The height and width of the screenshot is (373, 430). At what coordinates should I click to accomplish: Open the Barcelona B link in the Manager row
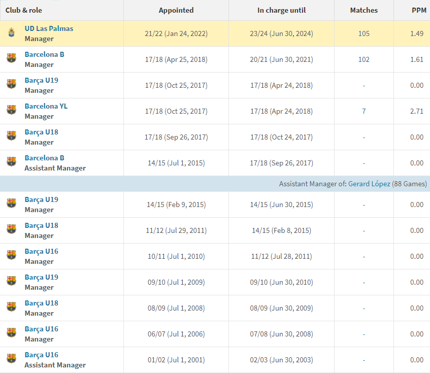tap(44, 54)
